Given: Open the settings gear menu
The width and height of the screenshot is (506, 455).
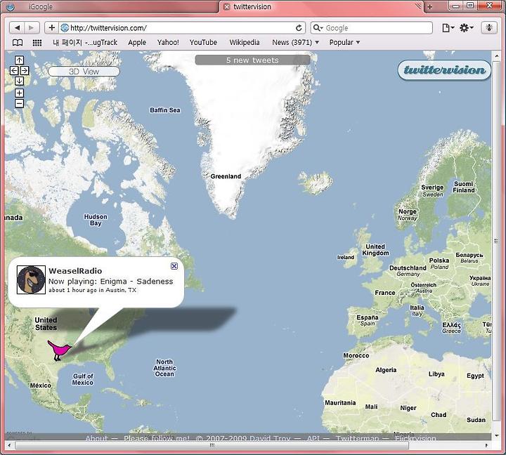Looking at the screenshot, I should (x=467, y=28).
